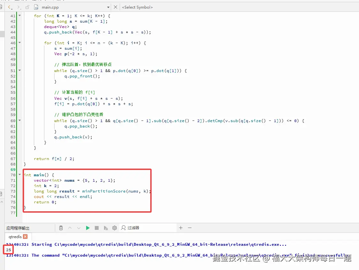
Task: Zoom out output text with minus button
Action: (x=190, y=228)
